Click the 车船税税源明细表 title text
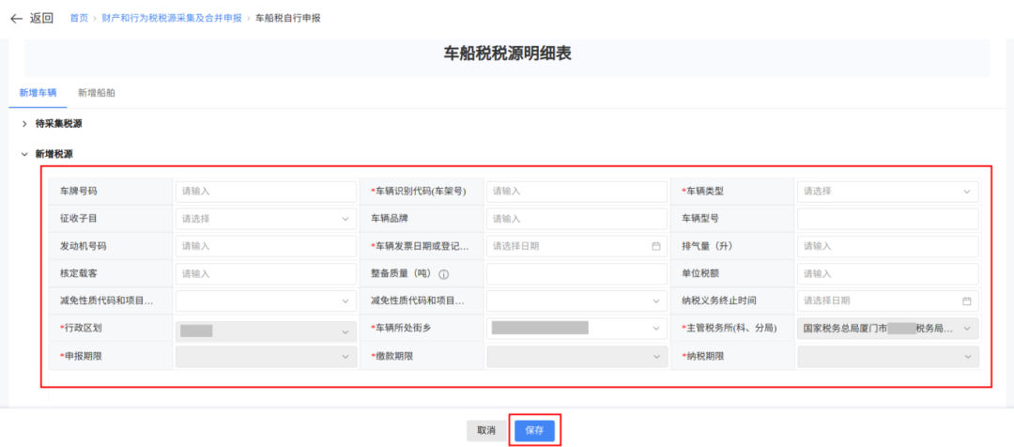Image resolution: width=1014 pixels, height=447 pixels. pyautogui.click(x=507, y=54)
